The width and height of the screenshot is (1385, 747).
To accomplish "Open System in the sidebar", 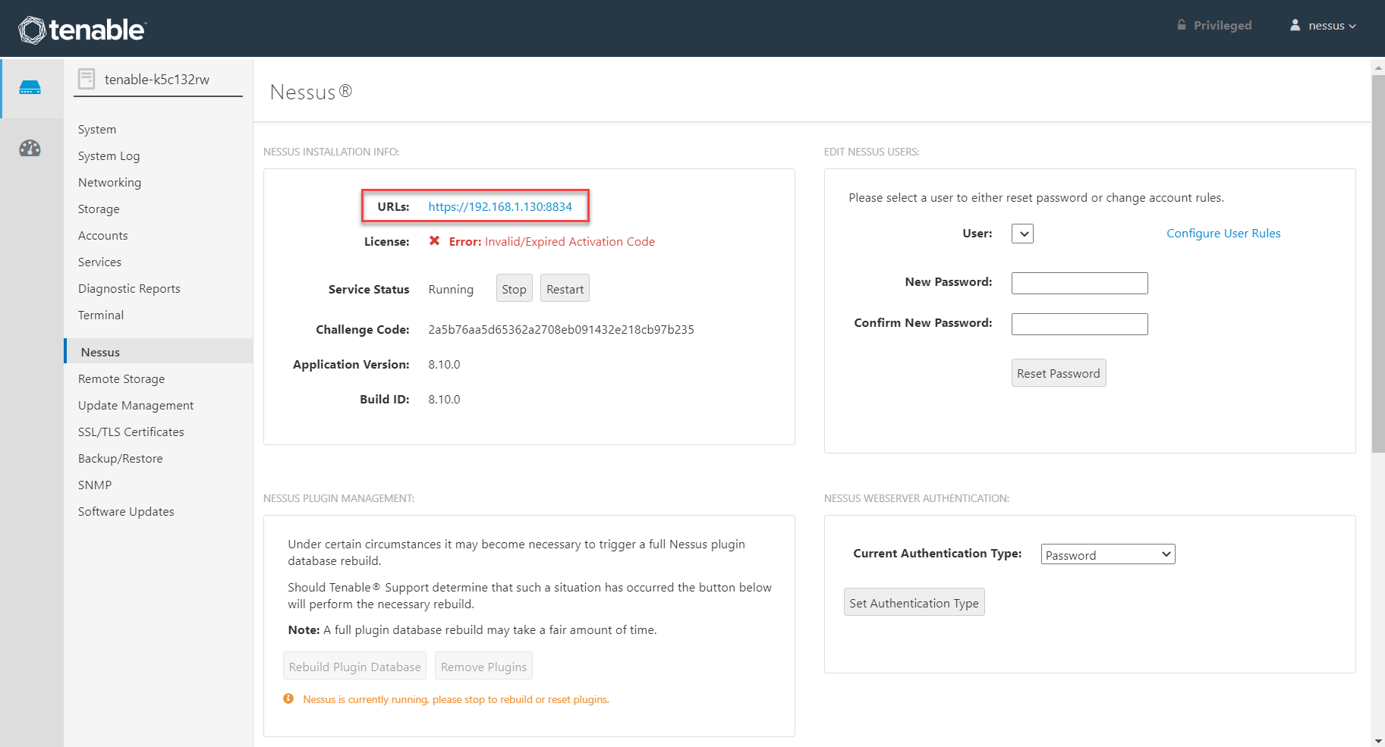I will pos(97,130).
